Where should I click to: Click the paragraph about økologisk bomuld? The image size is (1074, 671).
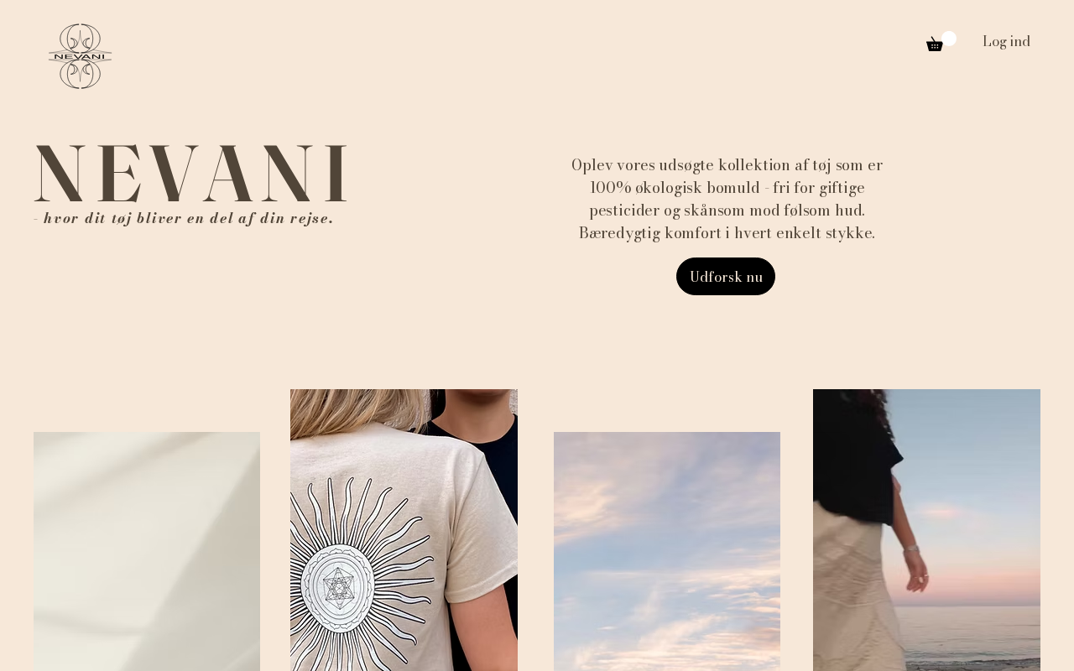[x=727, y=199]
